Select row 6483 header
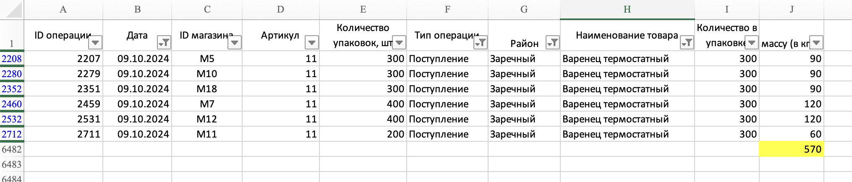 [12, 164]
